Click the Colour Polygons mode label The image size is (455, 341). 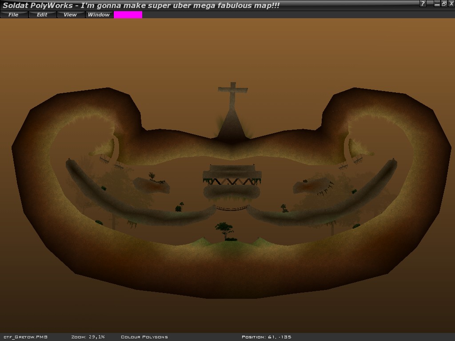click(x=144, y=337)
